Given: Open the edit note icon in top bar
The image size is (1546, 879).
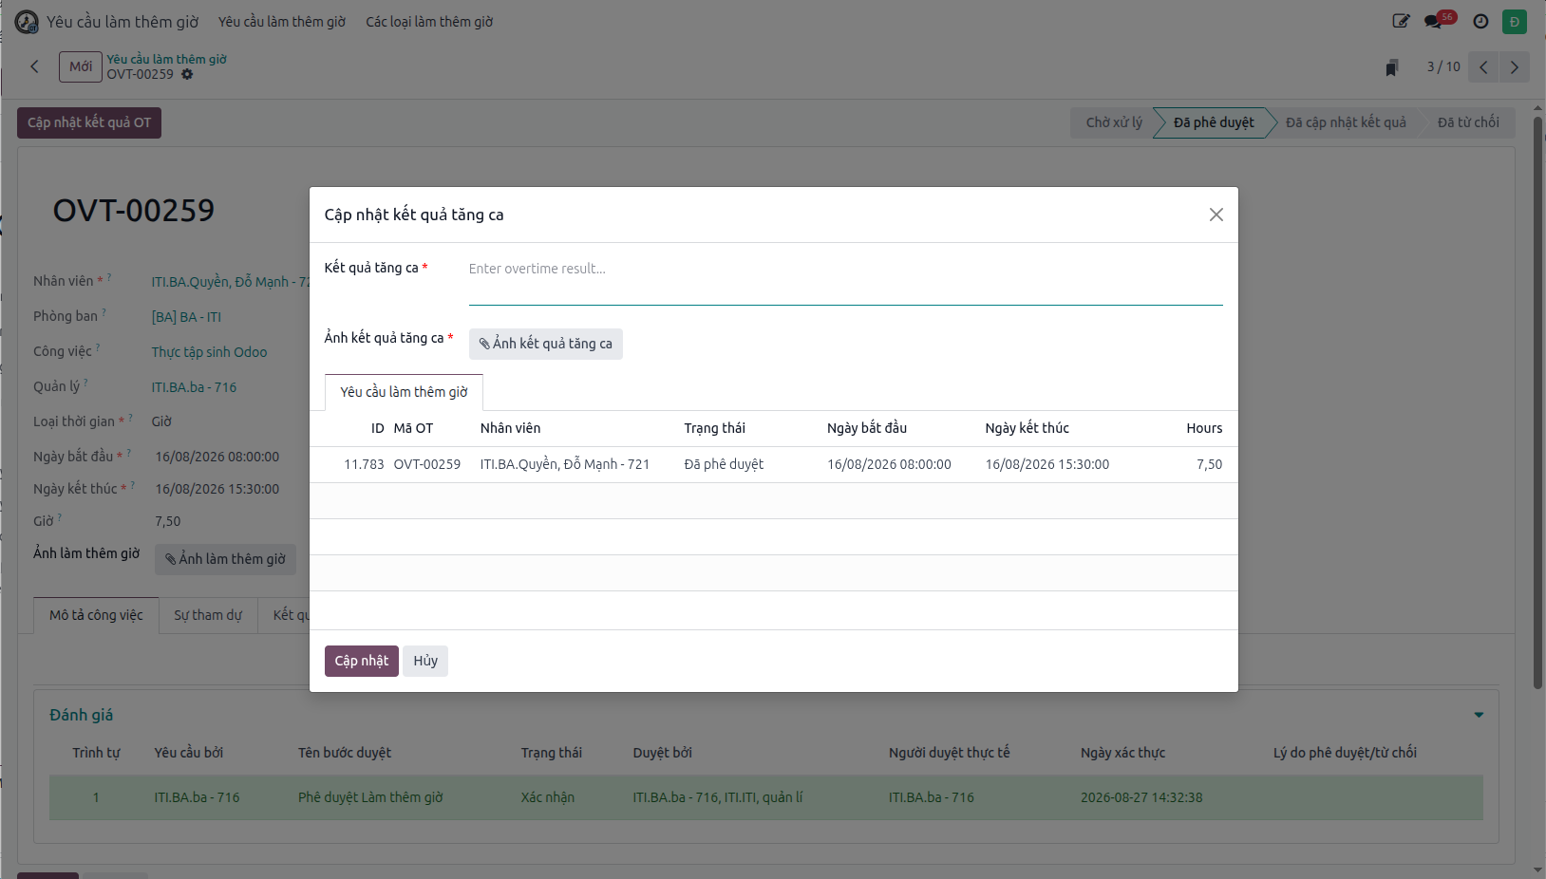Looking at the screenshot, I should click(1401, 21).
